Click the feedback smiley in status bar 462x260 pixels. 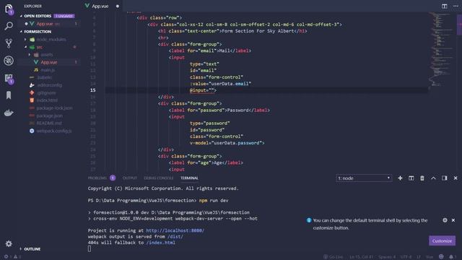(441, 257)
